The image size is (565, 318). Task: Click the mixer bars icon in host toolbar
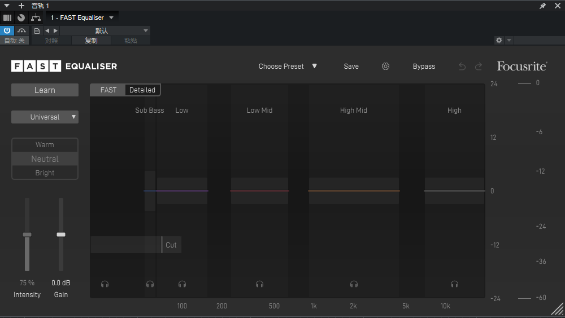7,17
